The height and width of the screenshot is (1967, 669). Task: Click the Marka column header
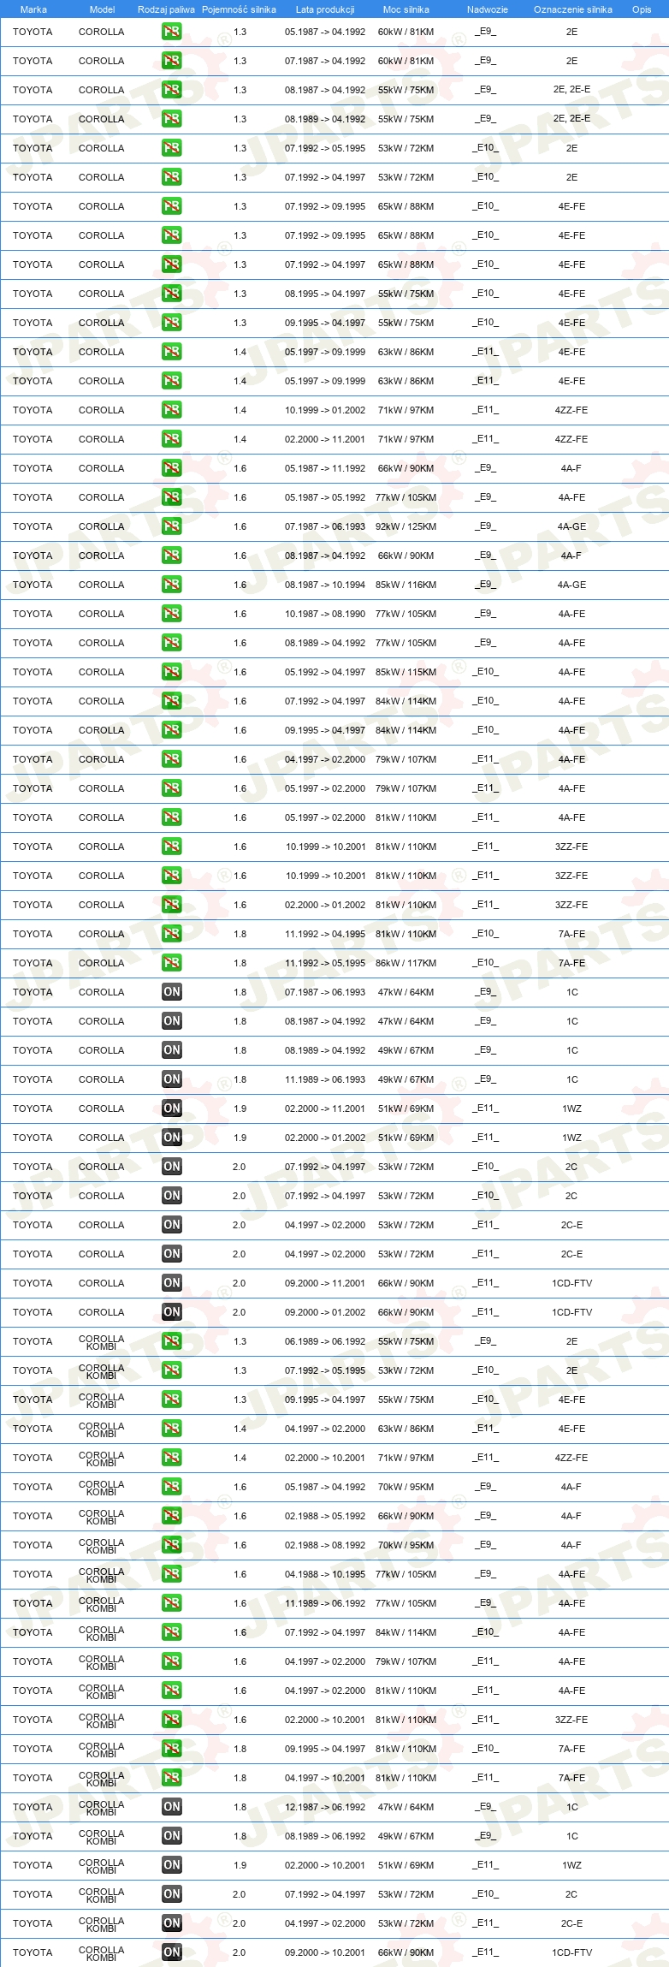[x=33, y=9]
